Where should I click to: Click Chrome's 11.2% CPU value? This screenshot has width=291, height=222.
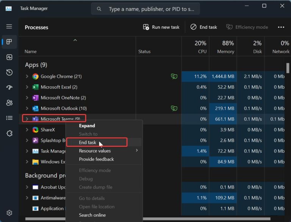coord(200,76)
